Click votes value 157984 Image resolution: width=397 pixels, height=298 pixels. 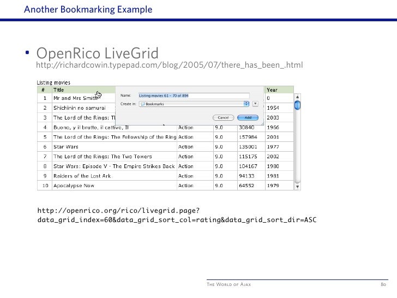248,137
